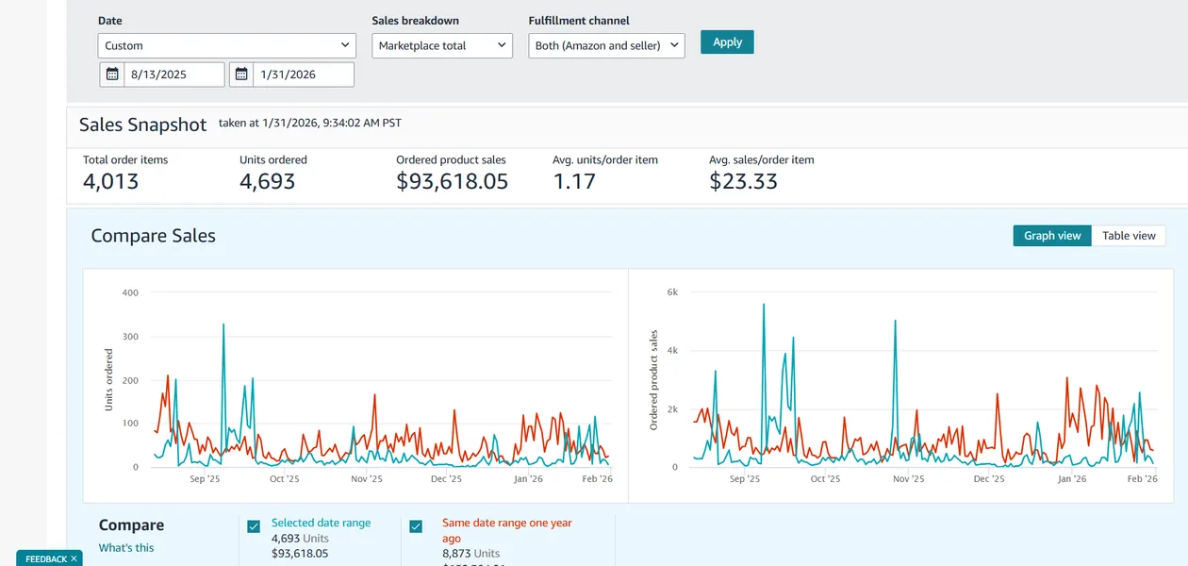
Task: Open the Fulfillment channel dropdown
Action: pos(606,45)
